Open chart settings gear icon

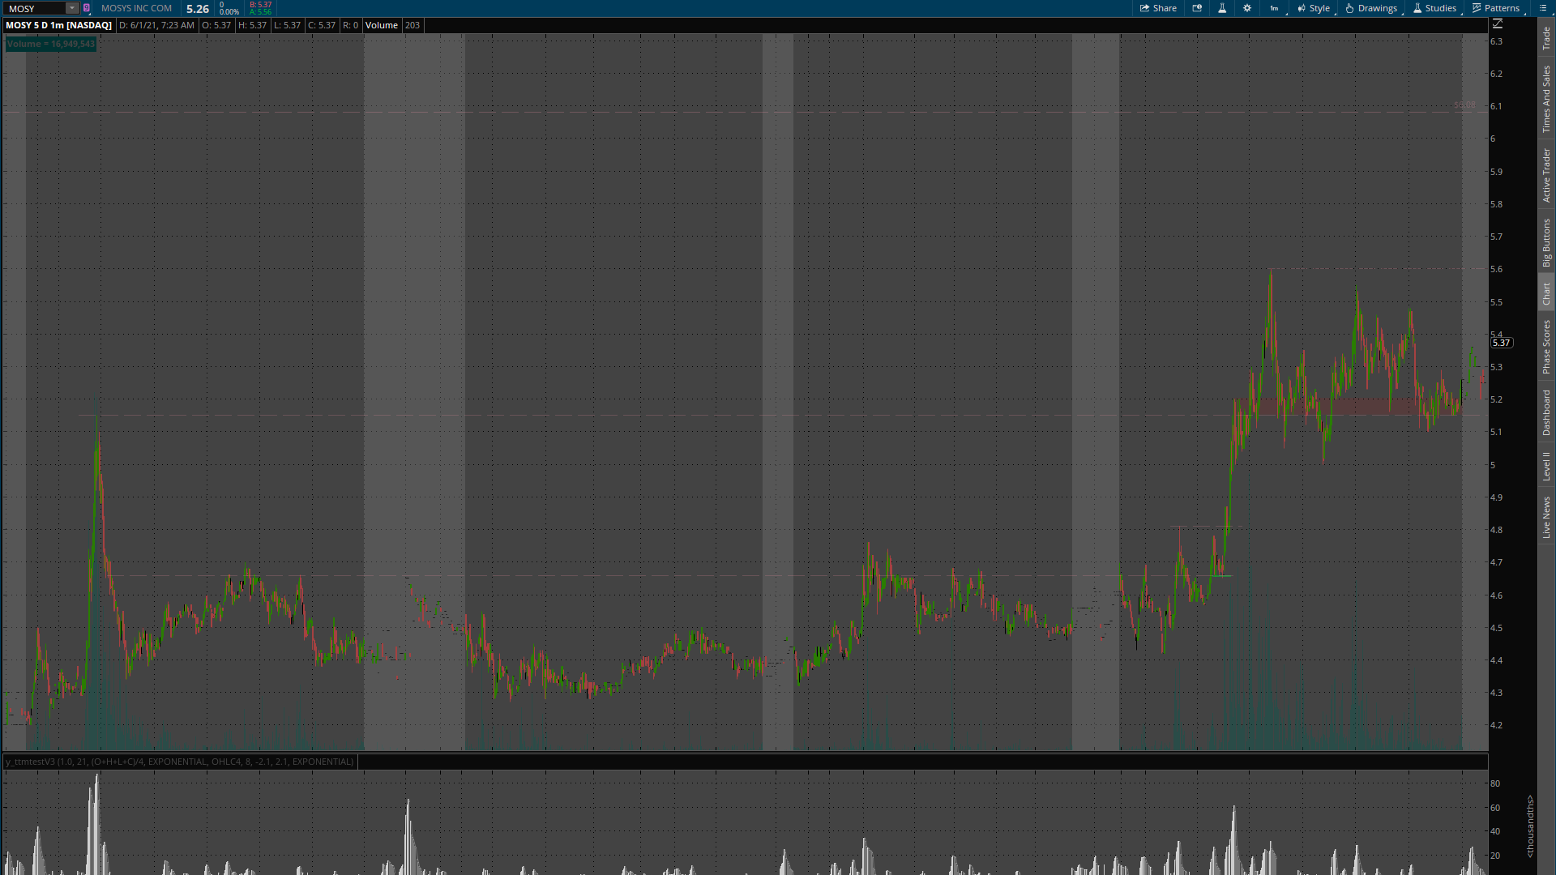pos(1247,8)
